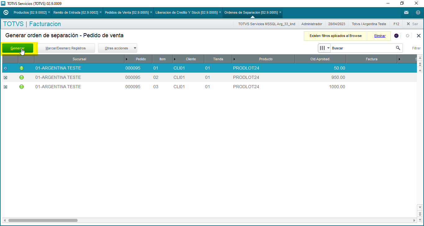Close the Productos tab with its X
424x226 pixels.
pos(49,12)
